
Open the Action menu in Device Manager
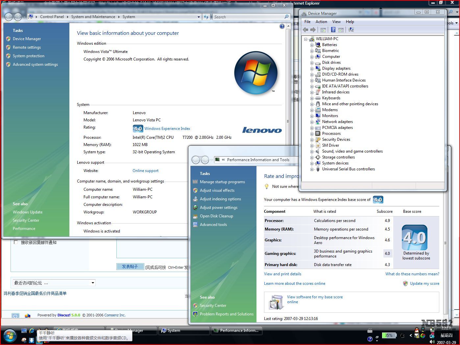point(321,22)
